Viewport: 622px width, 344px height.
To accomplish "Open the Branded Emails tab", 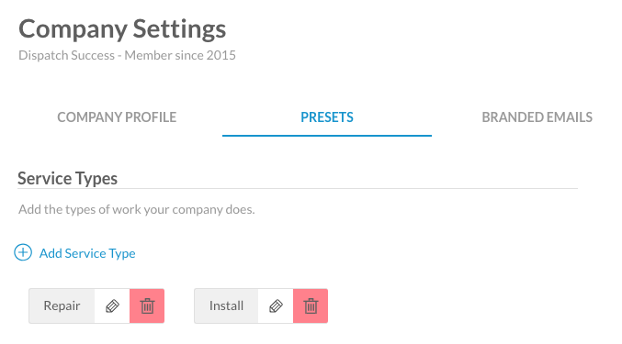I will (537, 117).
